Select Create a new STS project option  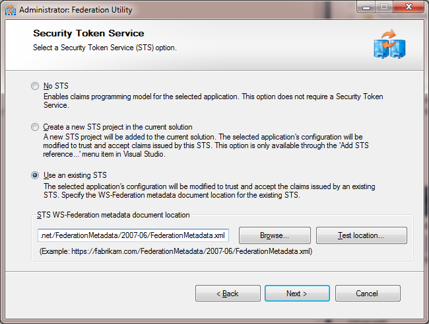35,127
